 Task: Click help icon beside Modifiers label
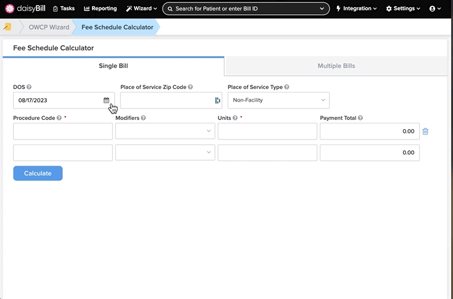143,118
